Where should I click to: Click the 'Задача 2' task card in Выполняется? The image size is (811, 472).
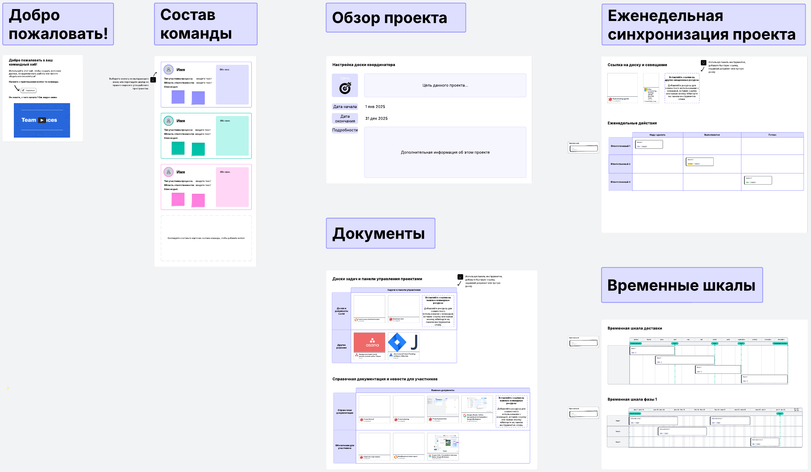699,162
